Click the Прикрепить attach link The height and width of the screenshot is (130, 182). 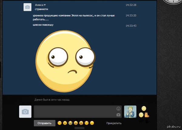[114, 123]
